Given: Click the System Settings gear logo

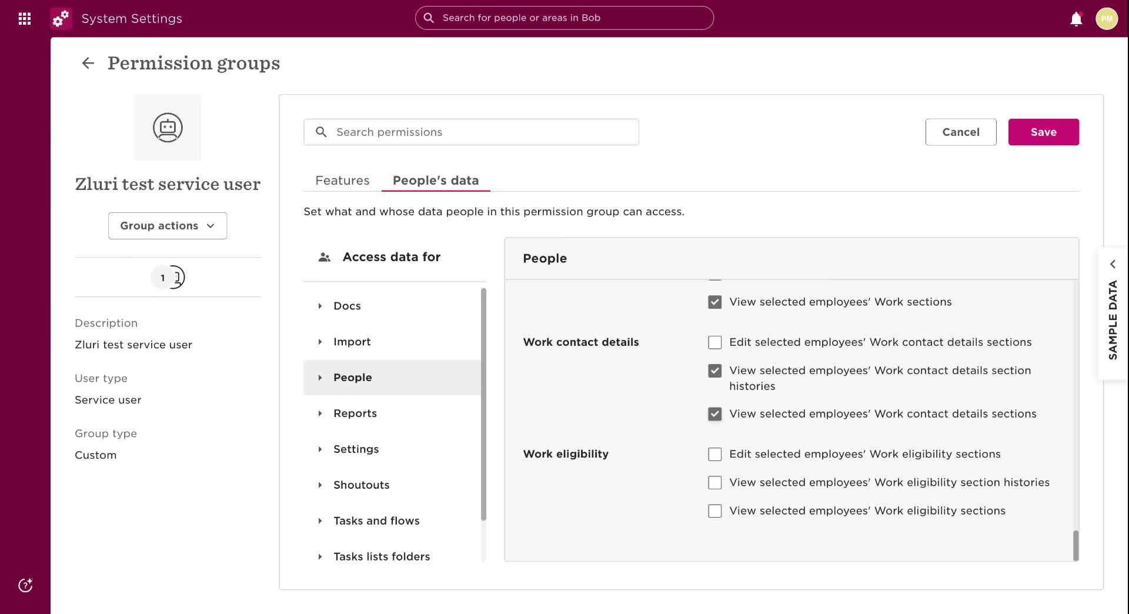Looking at the screenshot, I should tap(61, 18).
